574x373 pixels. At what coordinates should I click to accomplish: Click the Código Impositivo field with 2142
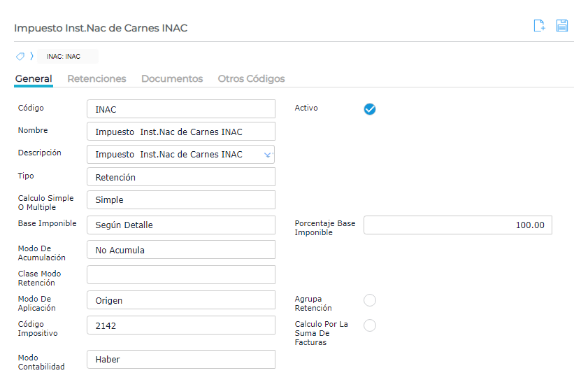coord(181,325)
